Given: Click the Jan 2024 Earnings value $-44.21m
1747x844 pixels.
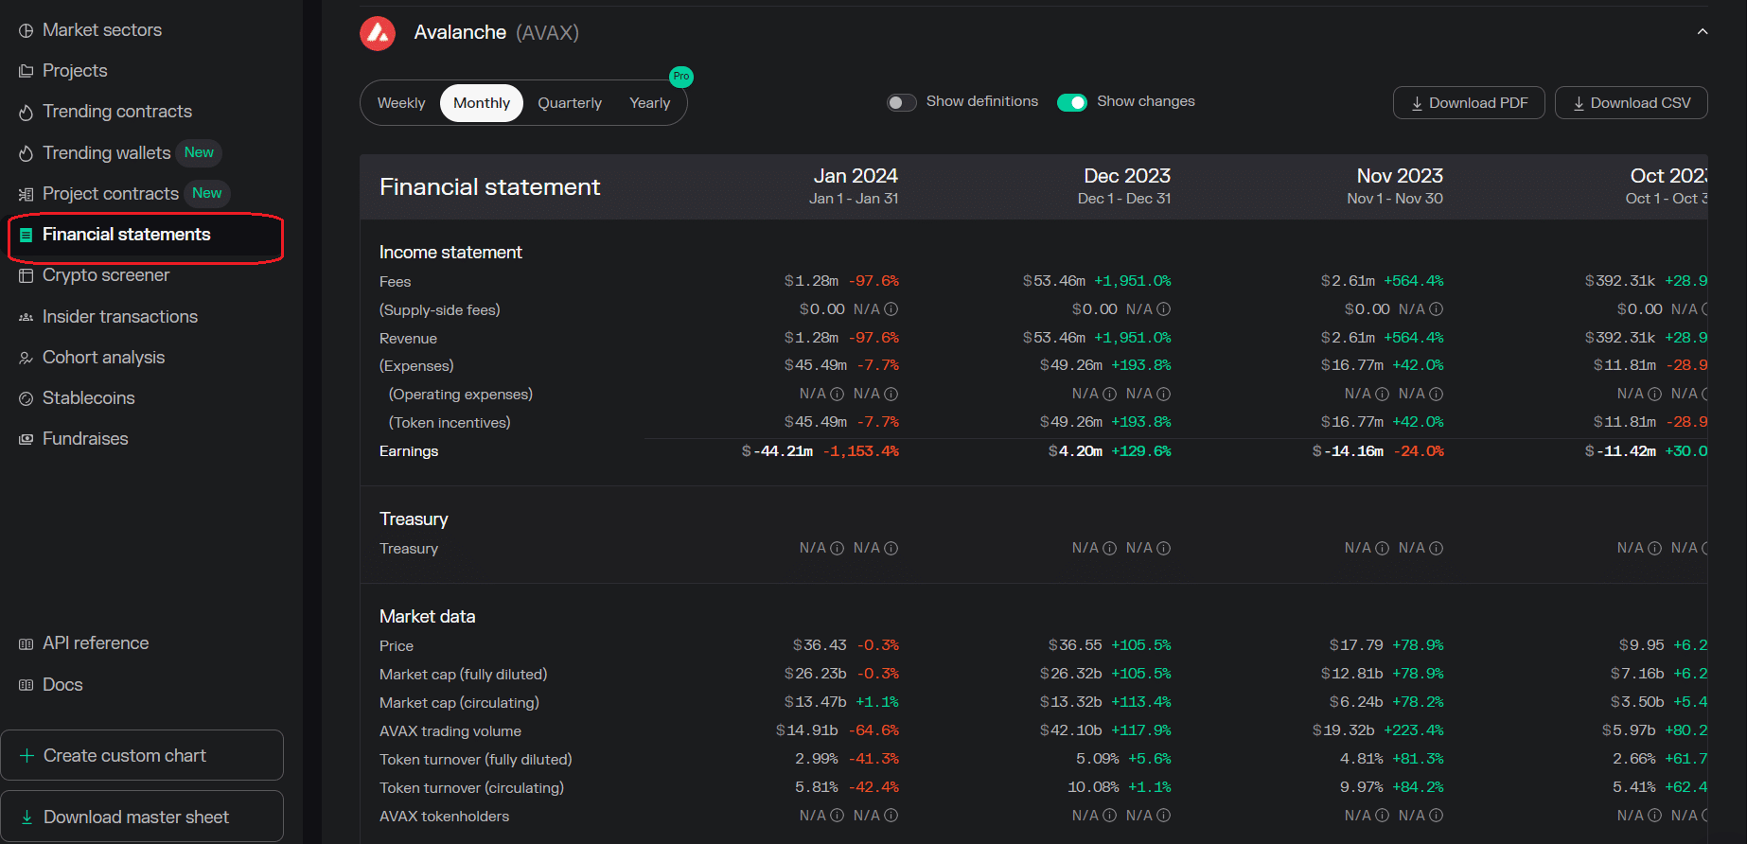Looking at the screenshot, I should (x=777, y=451).
